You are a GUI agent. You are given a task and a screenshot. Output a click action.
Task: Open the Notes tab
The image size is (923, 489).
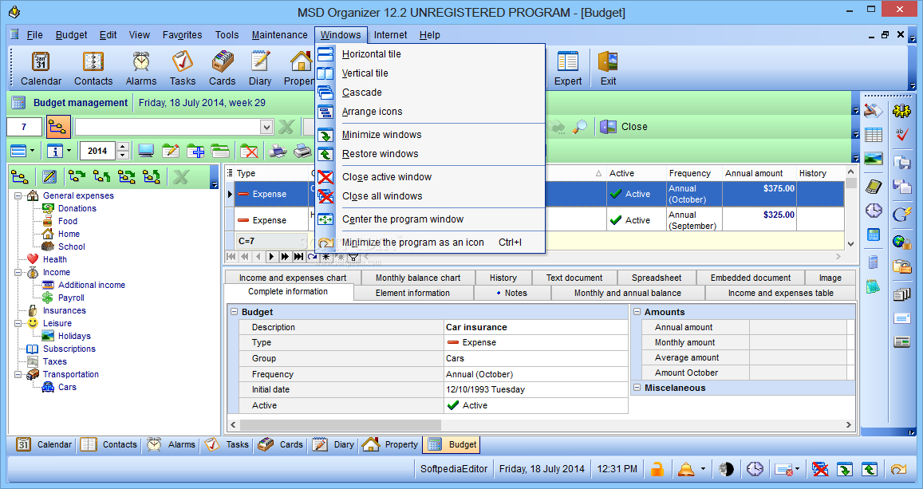pyautogui.click(x=512, y=293)
